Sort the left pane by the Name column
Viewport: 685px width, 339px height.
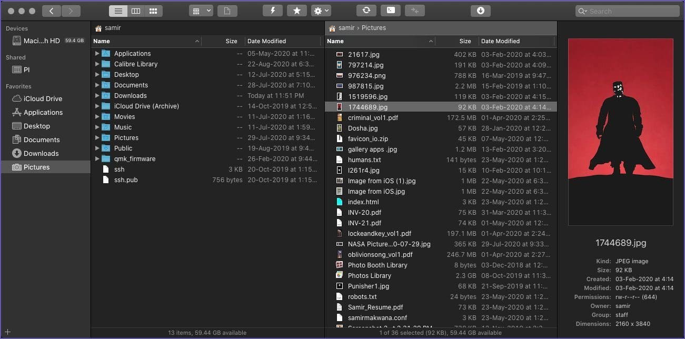(x=146, y=41)
